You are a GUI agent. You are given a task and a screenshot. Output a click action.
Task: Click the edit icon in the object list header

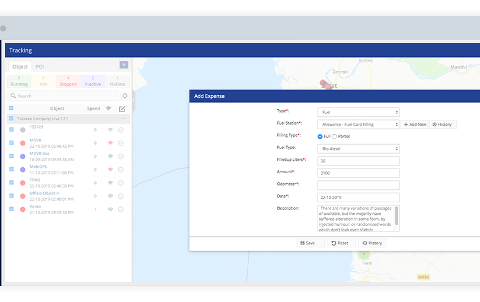(122, 109)
